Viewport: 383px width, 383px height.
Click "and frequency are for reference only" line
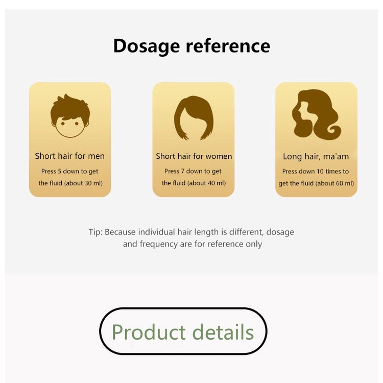[x=192, y=244]
